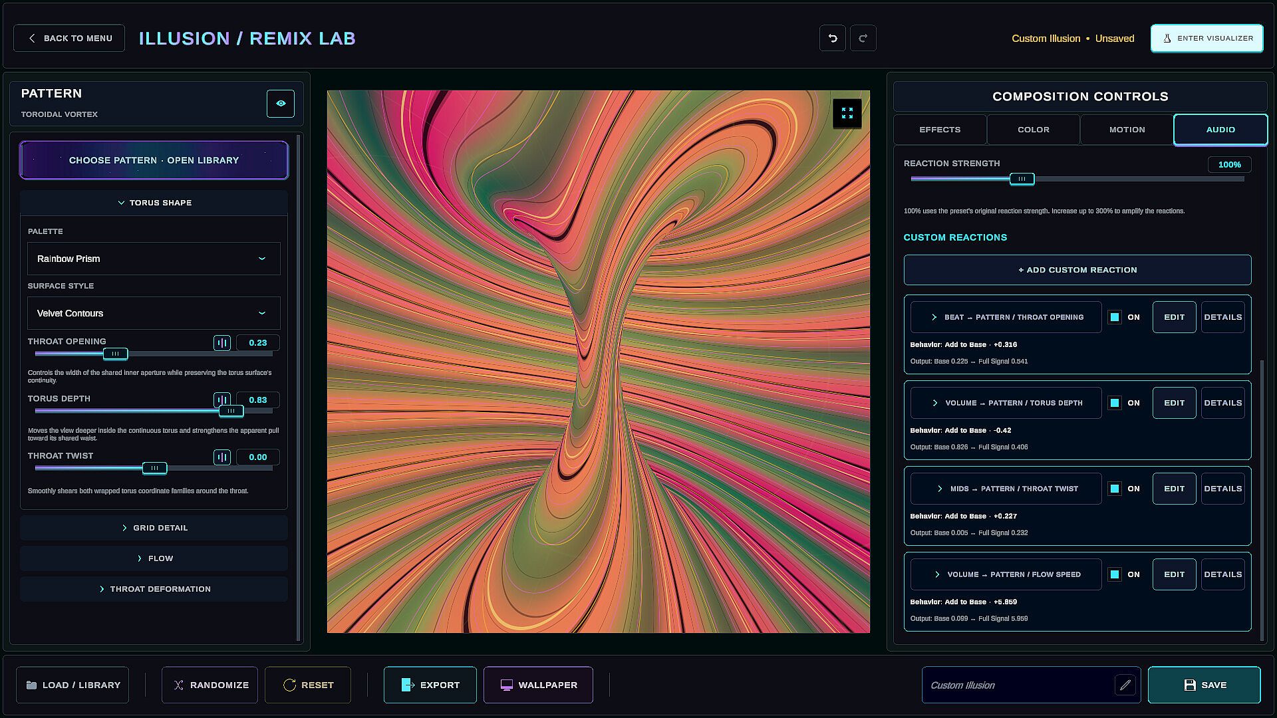Edit the Beat → Throat Opening reaction

pyautogui.click(x=1174, y=317)
